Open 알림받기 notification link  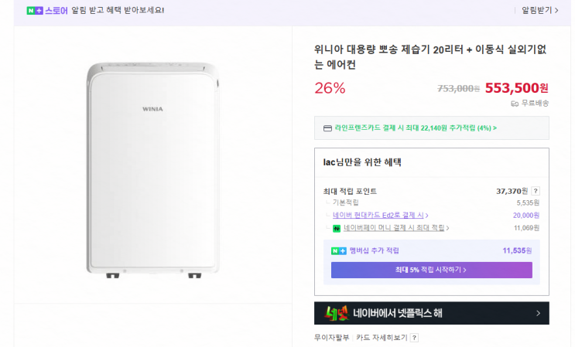(x=536, y=11)
